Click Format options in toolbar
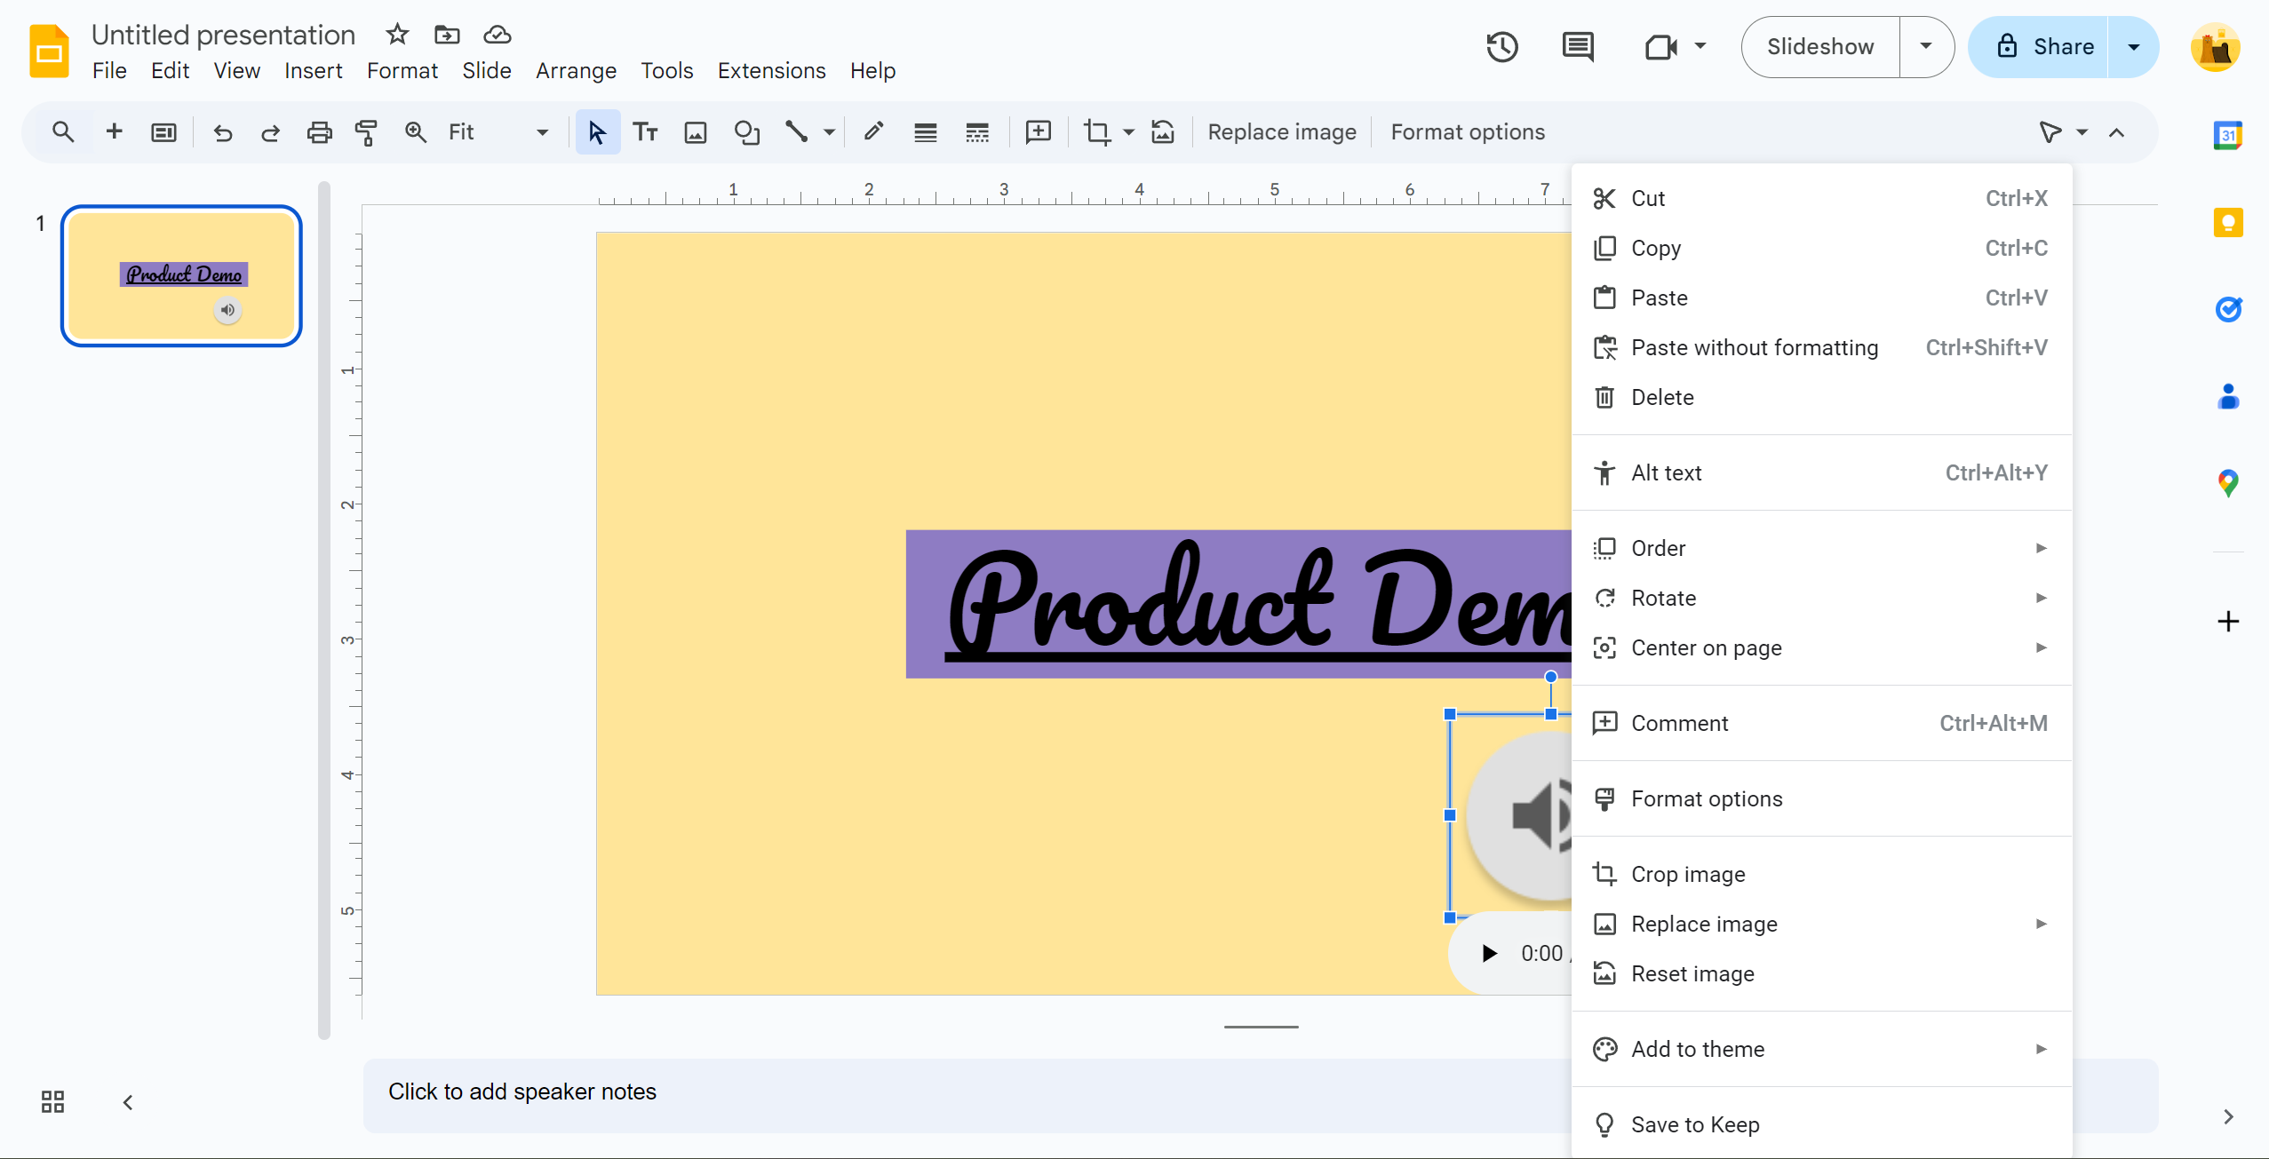Image resolution: width=2269 pixels, height=1159 pixels. point(1468,132)
